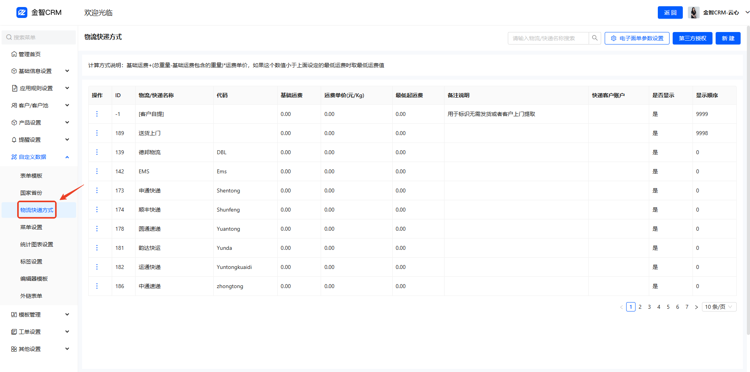Open the action menu for row 中通速递

pyautogui.click(x=97, y=286)
